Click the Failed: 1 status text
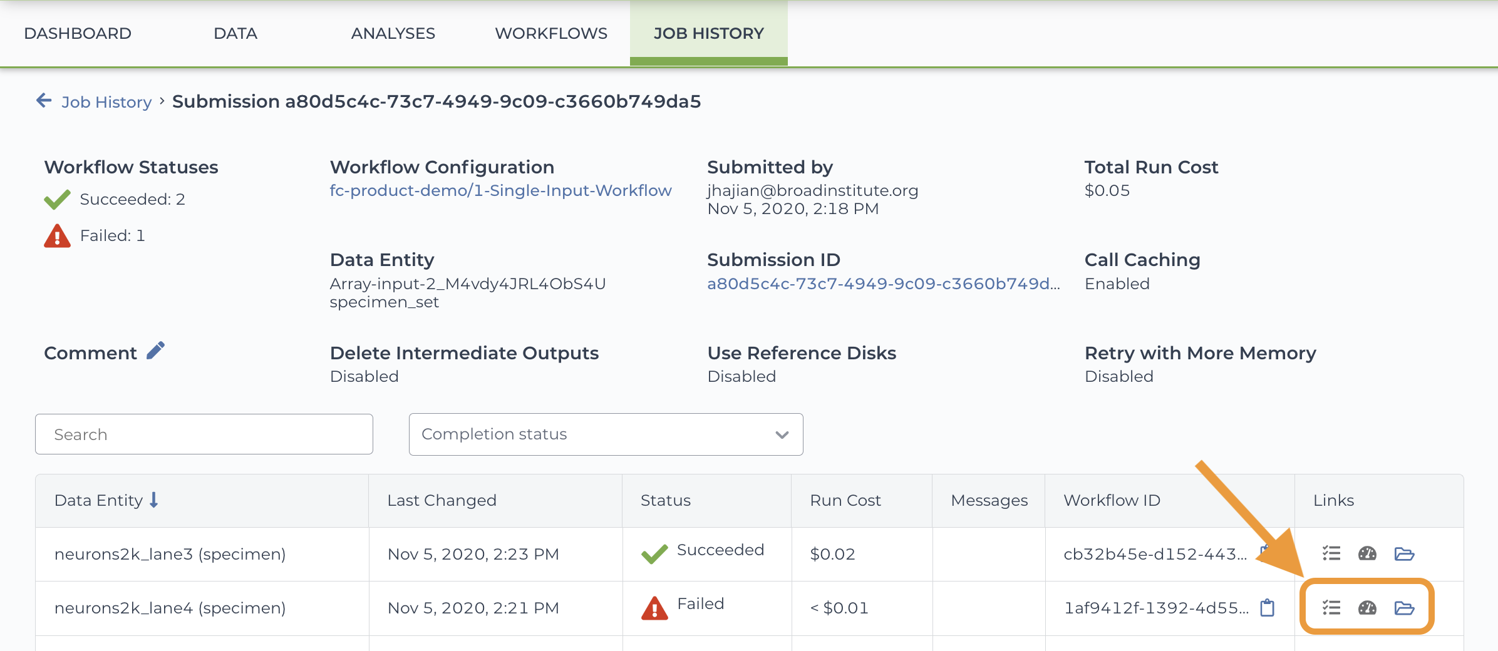The image size is (1498, 651). (x=112, y=235)
